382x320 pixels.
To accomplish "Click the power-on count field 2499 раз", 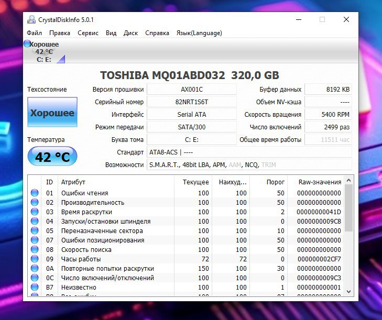I will tap(329, 127).
